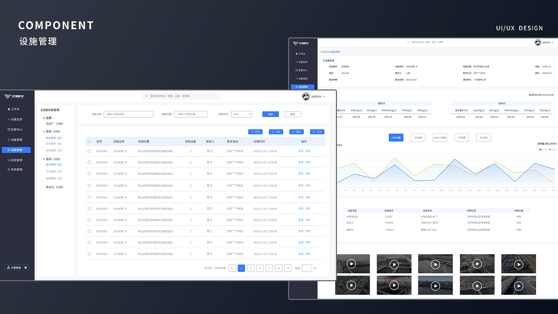Click the 跳至 page number input
The height and width of the screenshot is (314, 558).
pos(307,268)
